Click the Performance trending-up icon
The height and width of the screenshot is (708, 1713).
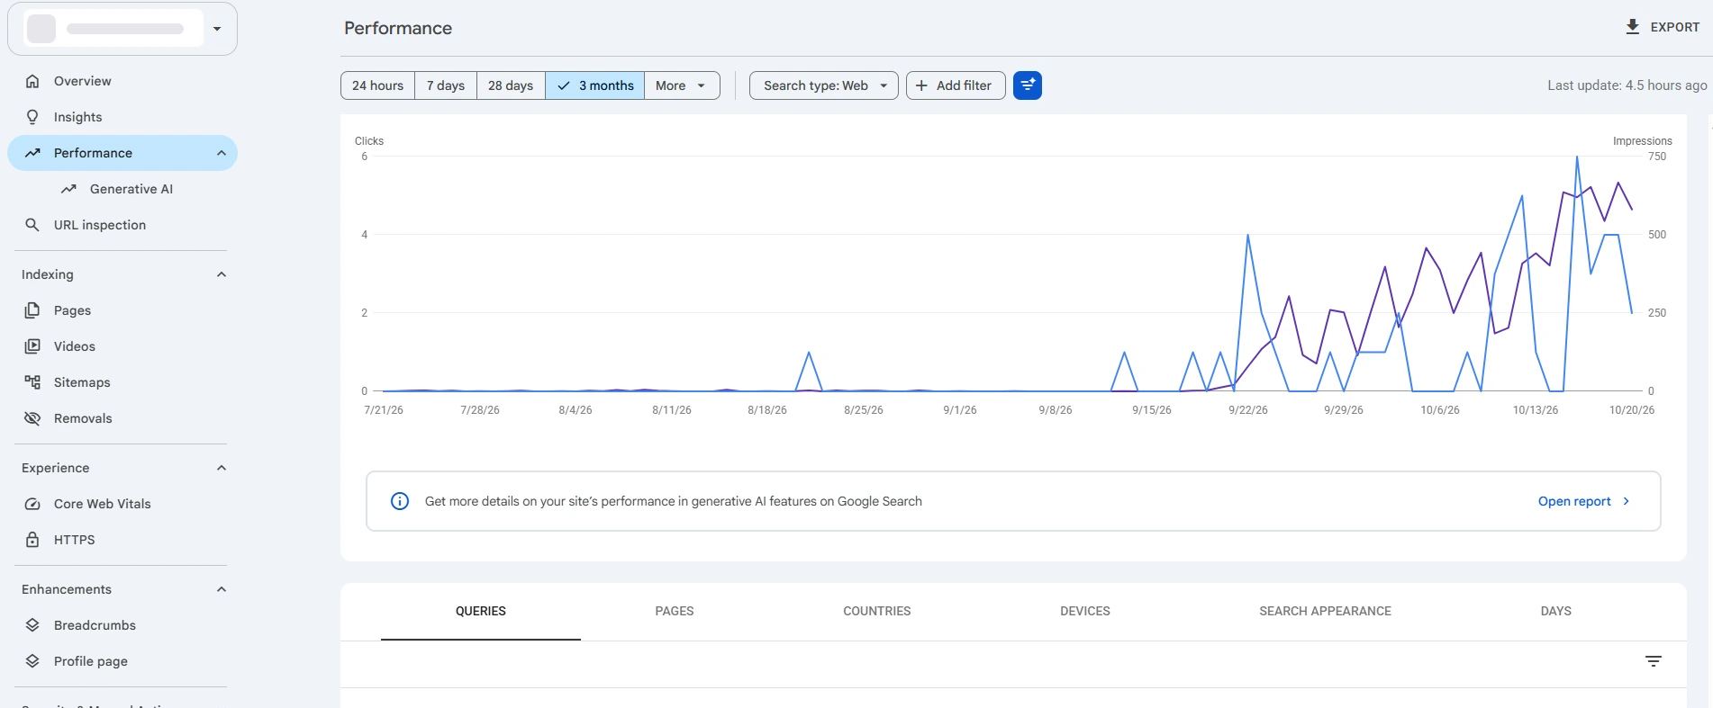click(32, 153)
